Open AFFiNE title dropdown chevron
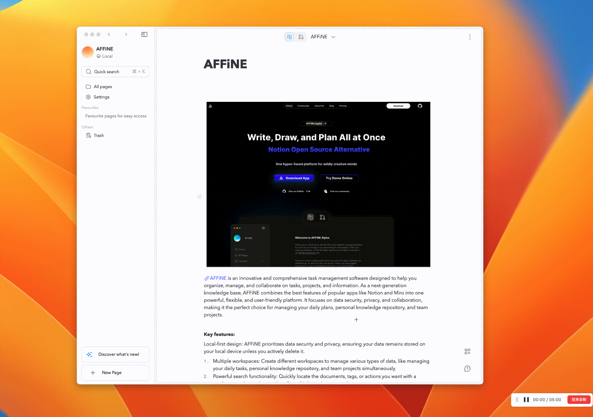The image size is (593, 417). pos(333,37)
